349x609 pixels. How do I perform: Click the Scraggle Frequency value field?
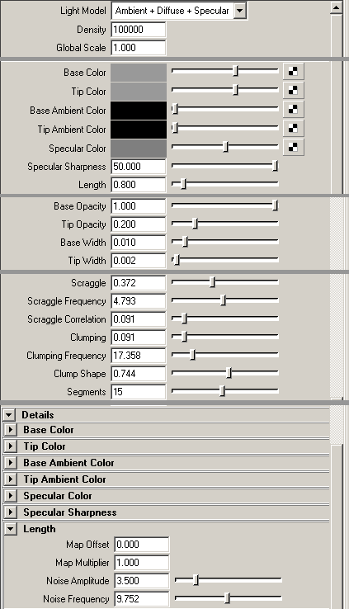point(139,301)
